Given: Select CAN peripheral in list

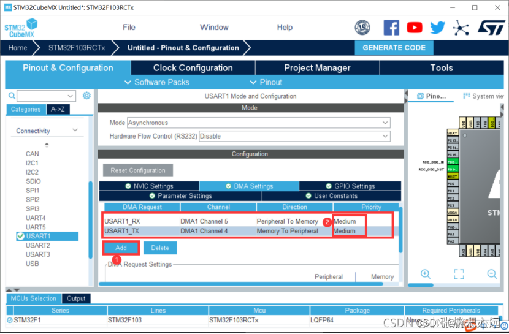Looking at the screenshot, I should [x=32, y=154].
